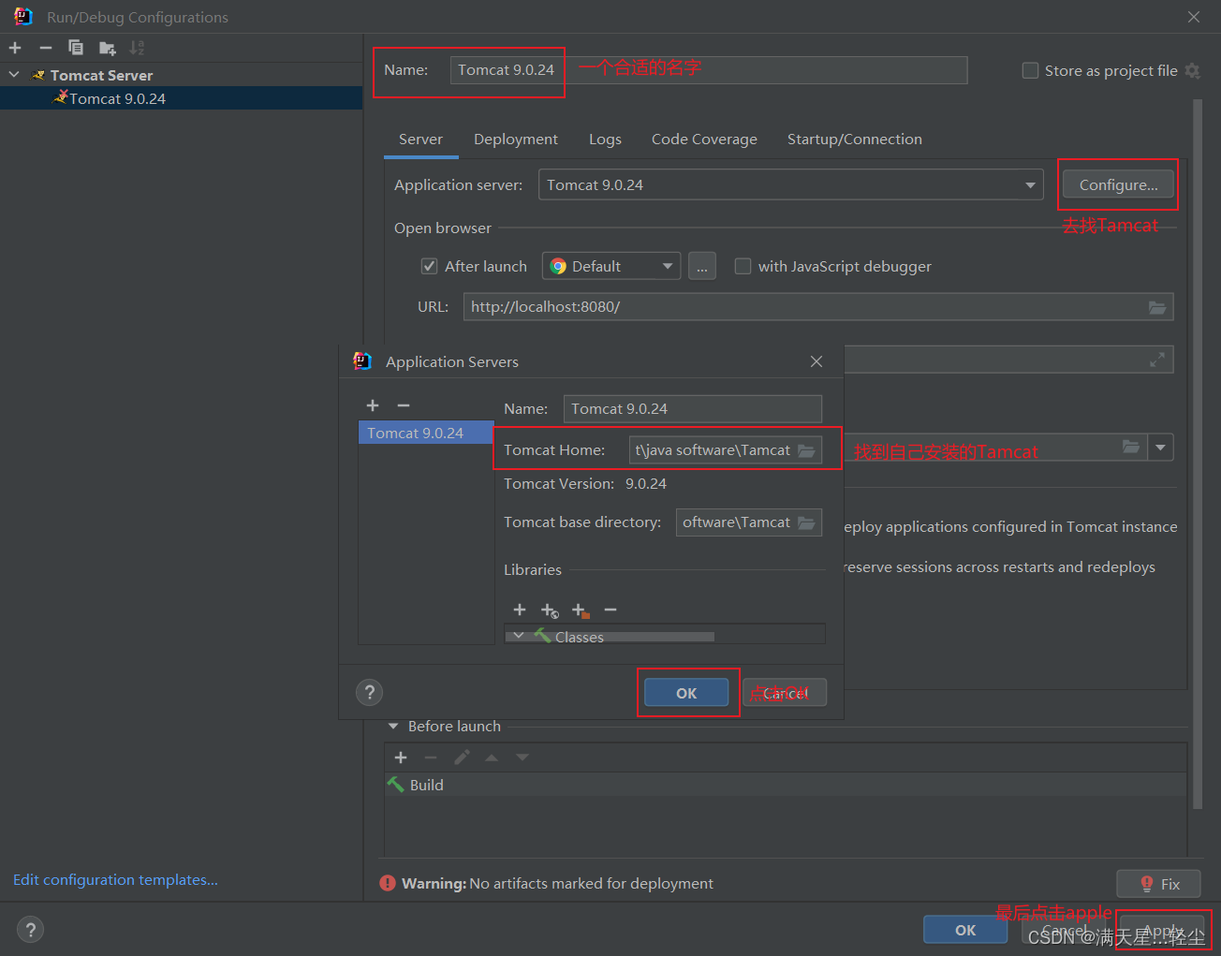
Task: Open Edit configuration templates link
Action: (115, 880)
